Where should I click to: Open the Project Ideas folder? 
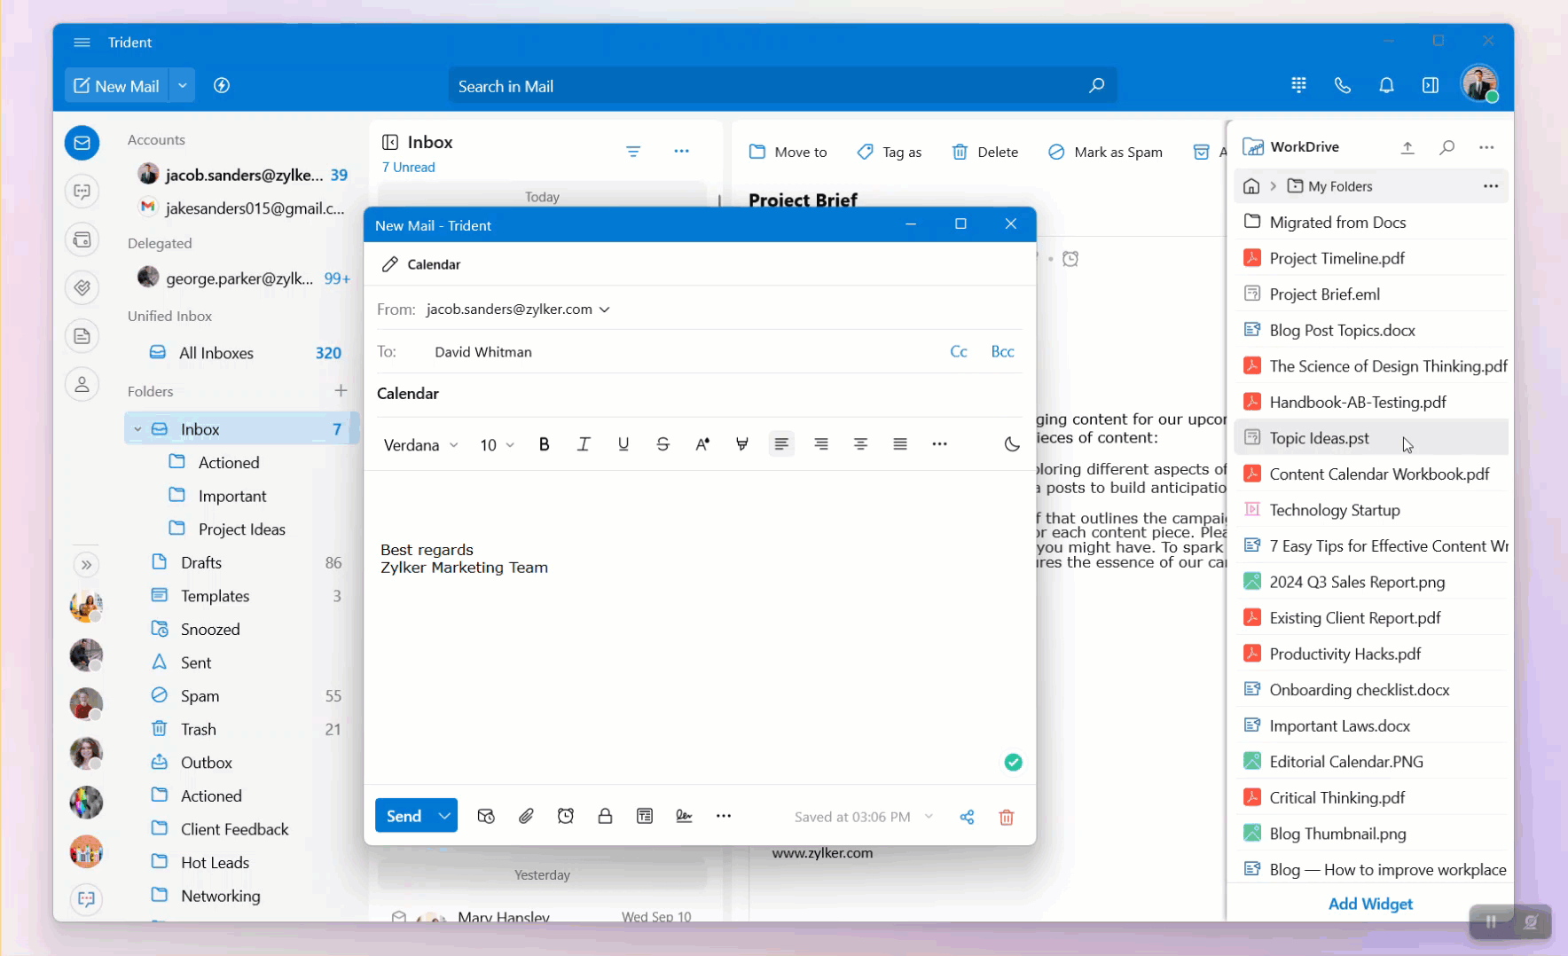pyautogui.click(x=240, y=529)
